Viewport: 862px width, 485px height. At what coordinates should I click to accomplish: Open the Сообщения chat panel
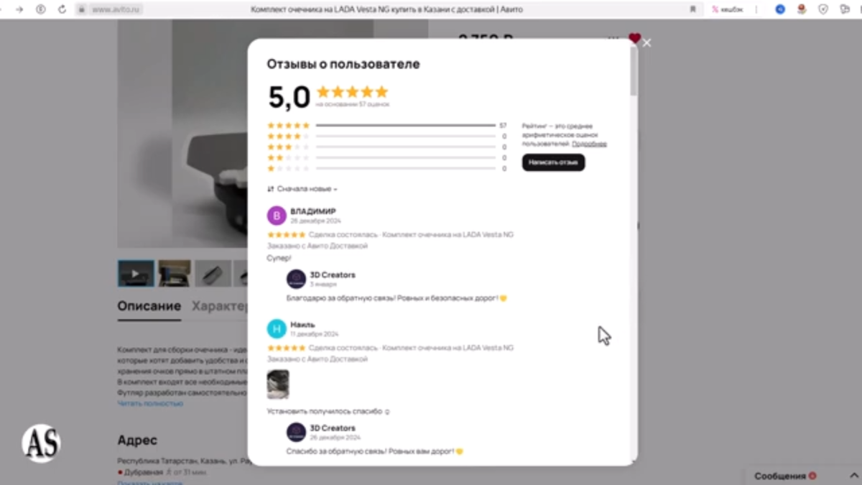(785, 476)
